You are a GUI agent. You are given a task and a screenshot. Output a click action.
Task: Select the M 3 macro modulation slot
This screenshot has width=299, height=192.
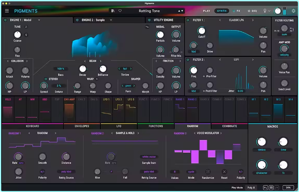tap(278, 109)
